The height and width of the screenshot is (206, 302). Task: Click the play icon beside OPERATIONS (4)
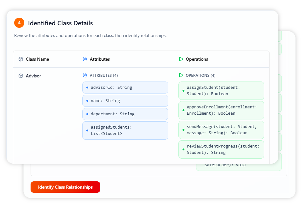click(x=181, y=75)
